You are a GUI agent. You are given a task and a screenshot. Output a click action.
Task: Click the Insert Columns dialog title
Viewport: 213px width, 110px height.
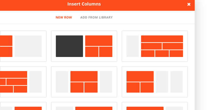pyautogui.click(x=84, y=4)
